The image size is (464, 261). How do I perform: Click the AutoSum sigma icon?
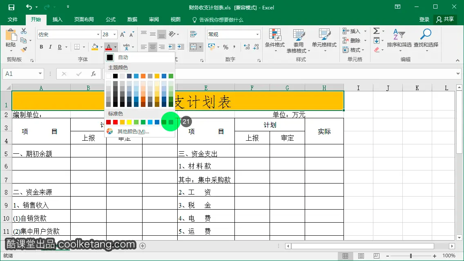pos(377,31)
